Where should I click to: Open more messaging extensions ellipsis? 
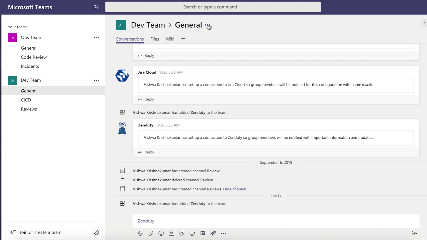224,233
